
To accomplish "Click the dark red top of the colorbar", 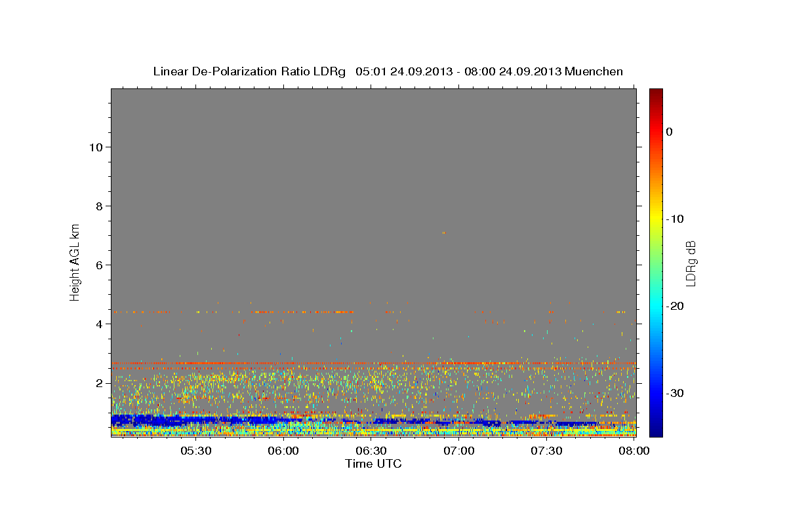I will tap(656, 93).
